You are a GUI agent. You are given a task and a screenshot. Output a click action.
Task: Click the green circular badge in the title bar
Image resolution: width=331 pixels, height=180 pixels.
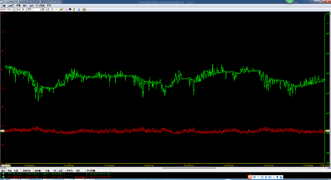290,1
